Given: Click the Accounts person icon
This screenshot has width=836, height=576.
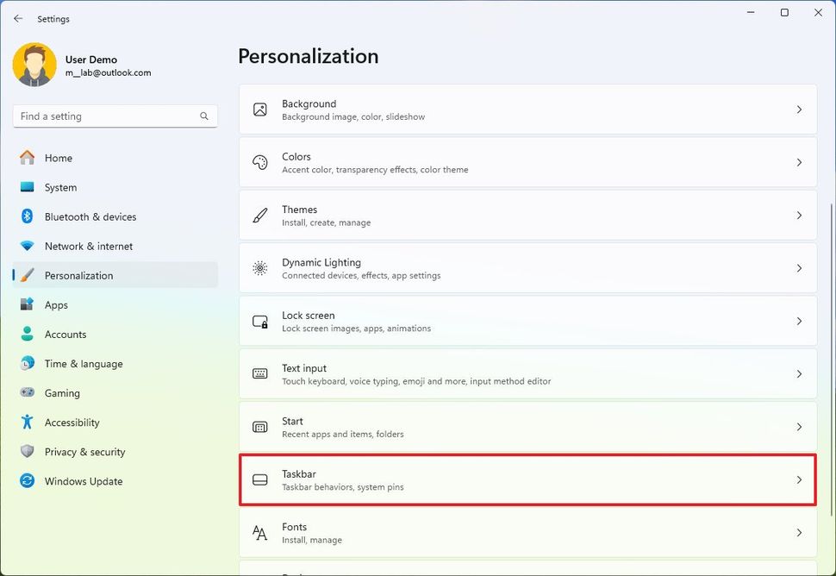Looking at the screenshot, I should click(x=28, y=334).
